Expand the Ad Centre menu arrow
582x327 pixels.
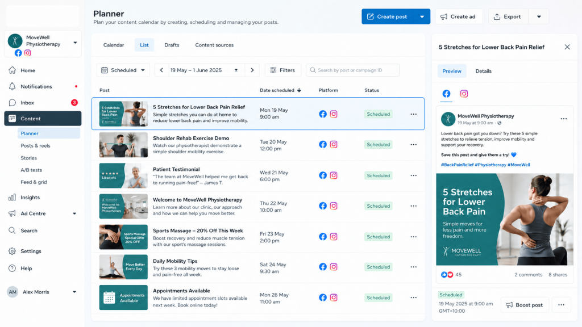point(74,213)
